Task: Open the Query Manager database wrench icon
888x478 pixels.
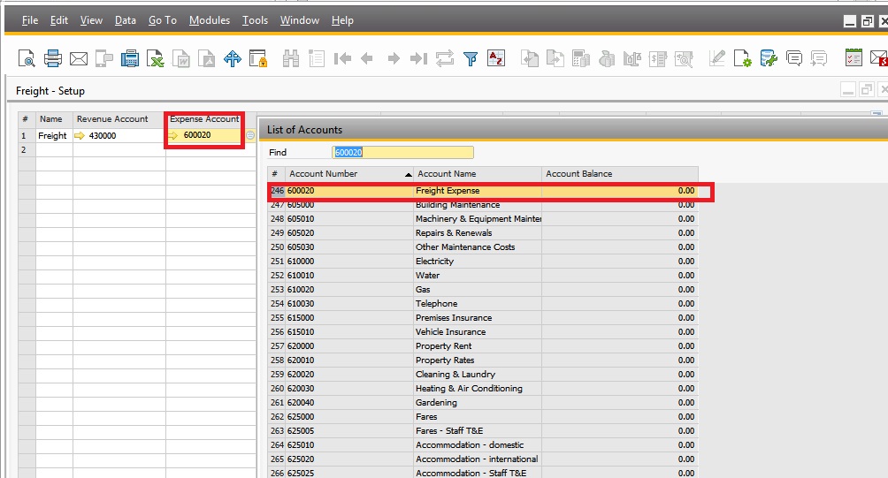Action: point(769,58)
